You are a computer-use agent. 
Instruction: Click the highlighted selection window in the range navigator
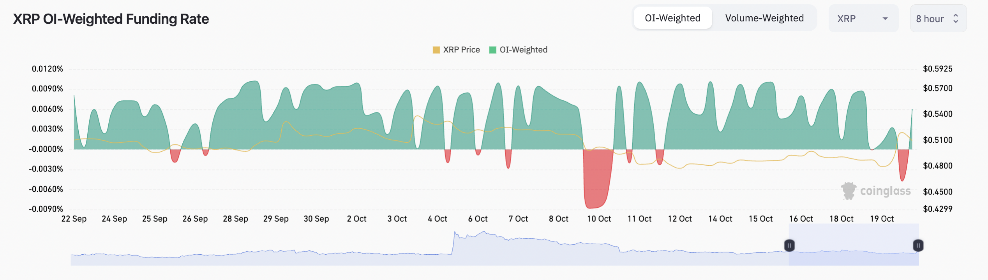(854, 245)
